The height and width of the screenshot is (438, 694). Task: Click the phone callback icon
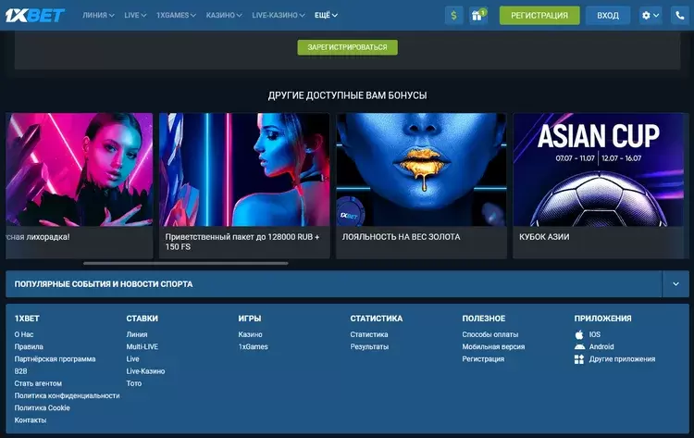click(x=679, y=16)
